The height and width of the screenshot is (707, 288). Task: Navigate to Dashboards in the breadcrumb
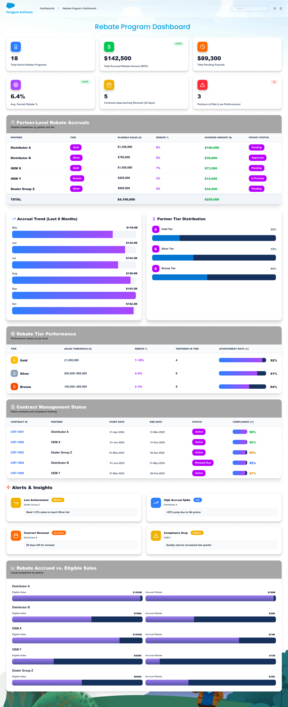click(47, 8)
